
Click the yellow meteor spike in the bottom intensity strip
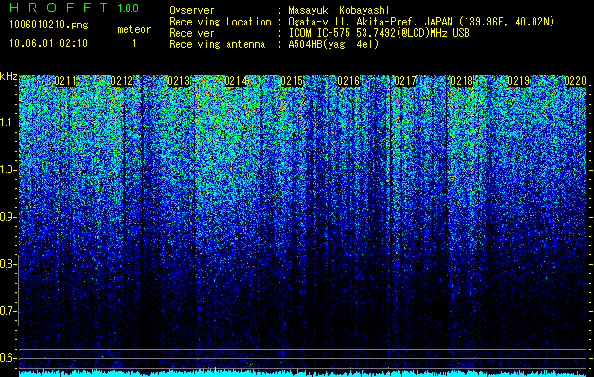215,370
